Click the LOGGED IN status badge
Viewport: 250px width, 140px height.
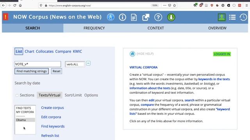(x=222, y=54)
